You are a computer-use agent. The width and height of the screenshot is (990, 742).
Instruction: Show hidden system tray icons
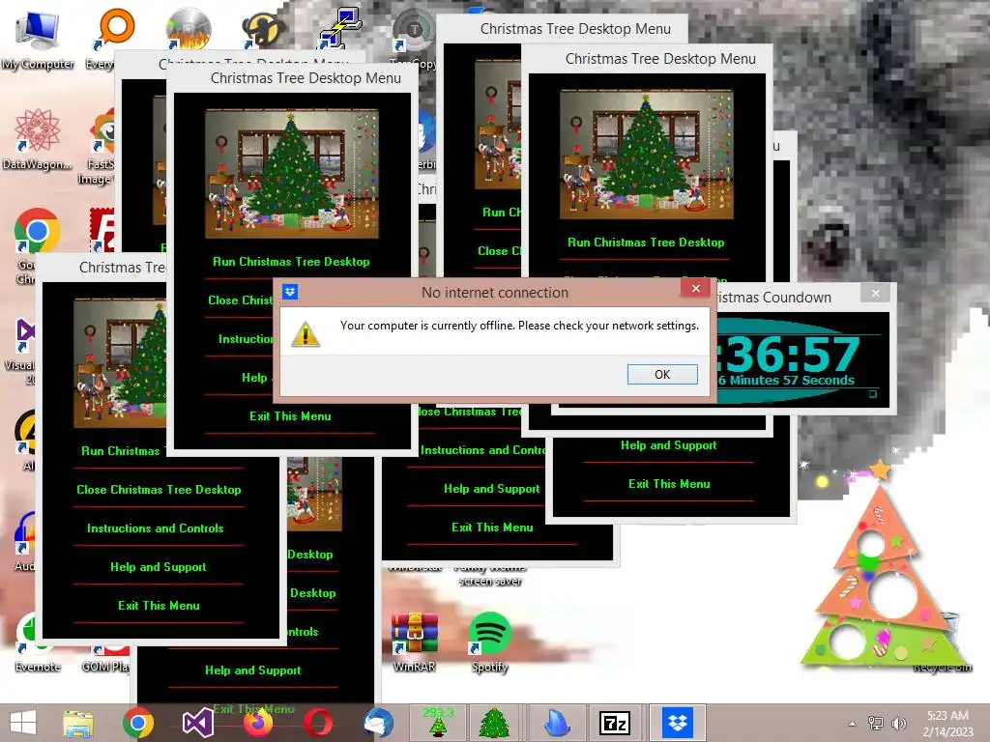(x=852, y=724)
